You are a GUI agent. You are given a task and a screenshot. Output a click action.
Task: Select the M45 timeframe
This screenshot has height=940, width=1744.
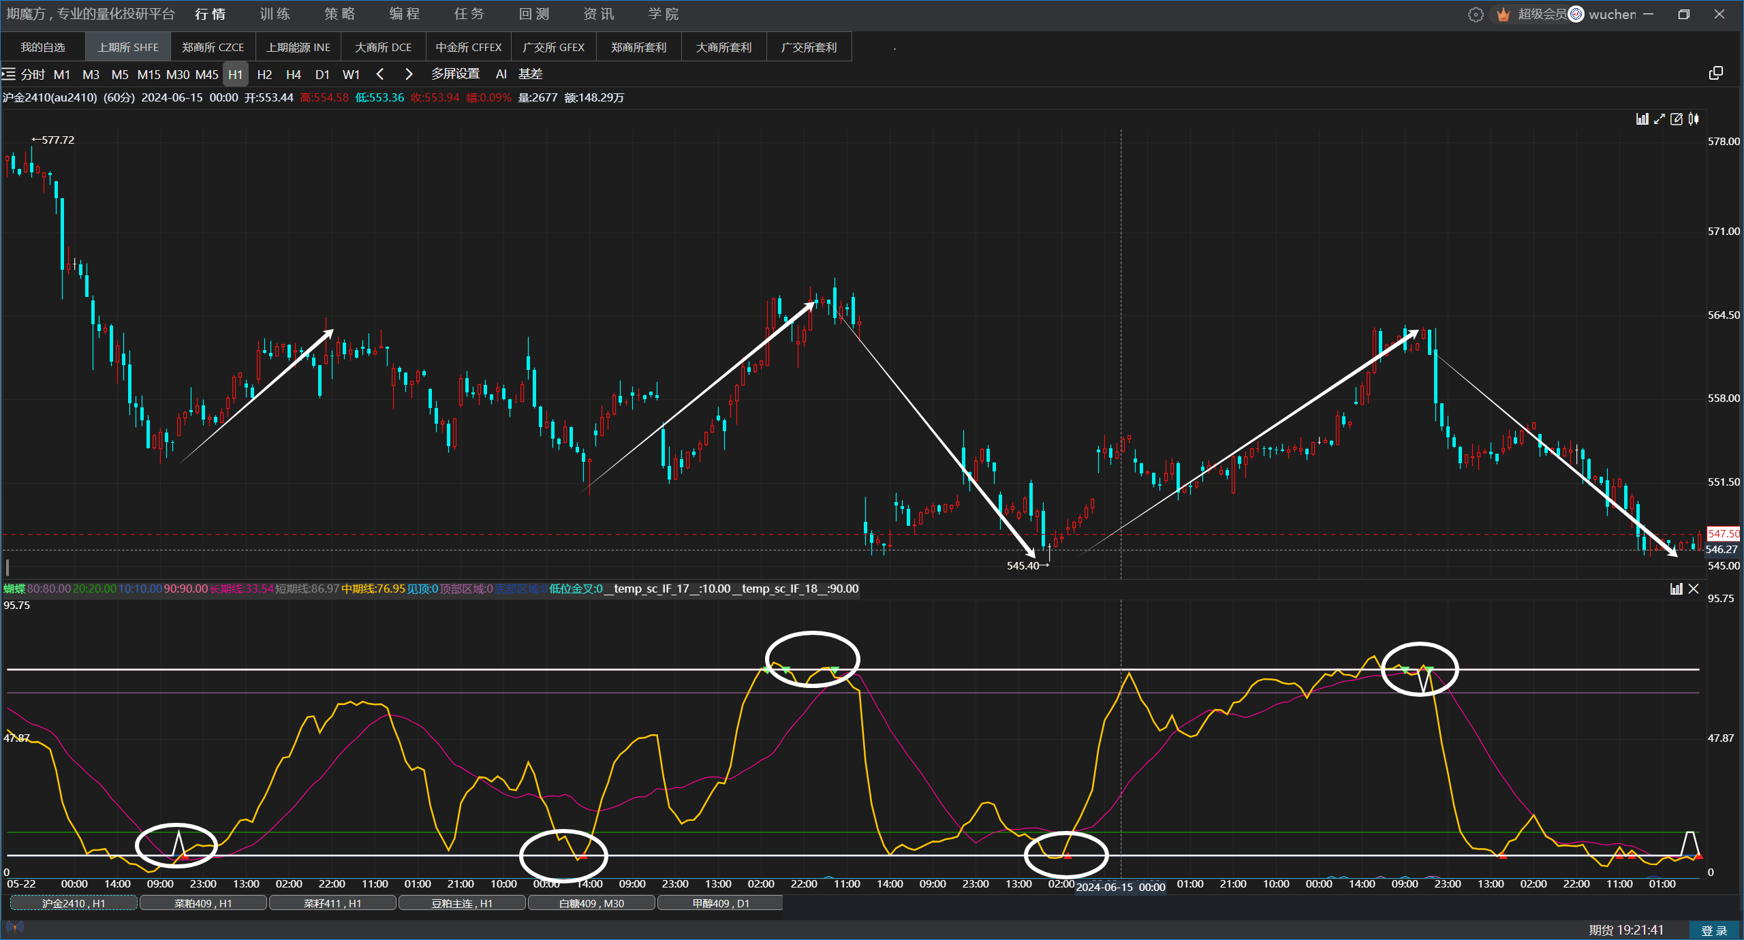(x=207, y=74)
